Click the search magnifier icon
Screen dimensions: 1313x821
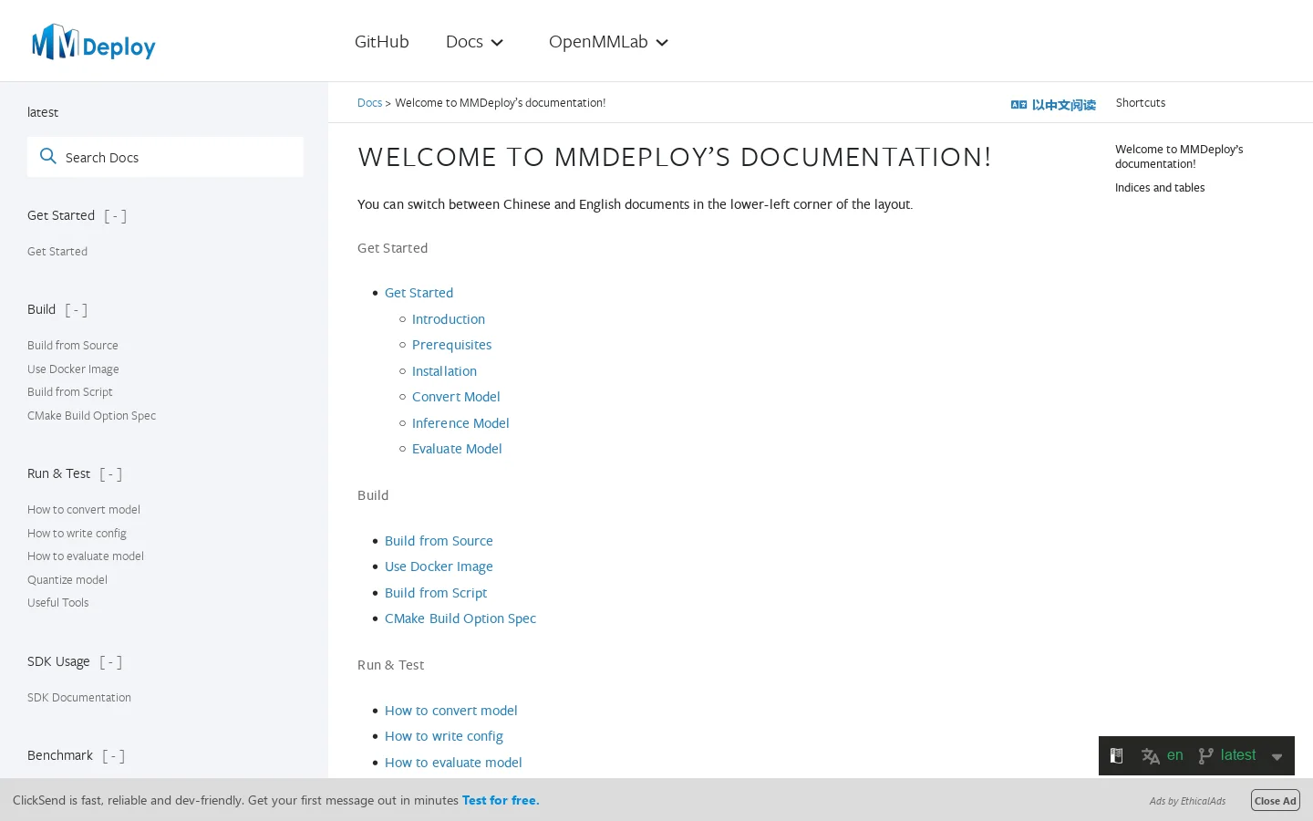click(x=48, y=157)
